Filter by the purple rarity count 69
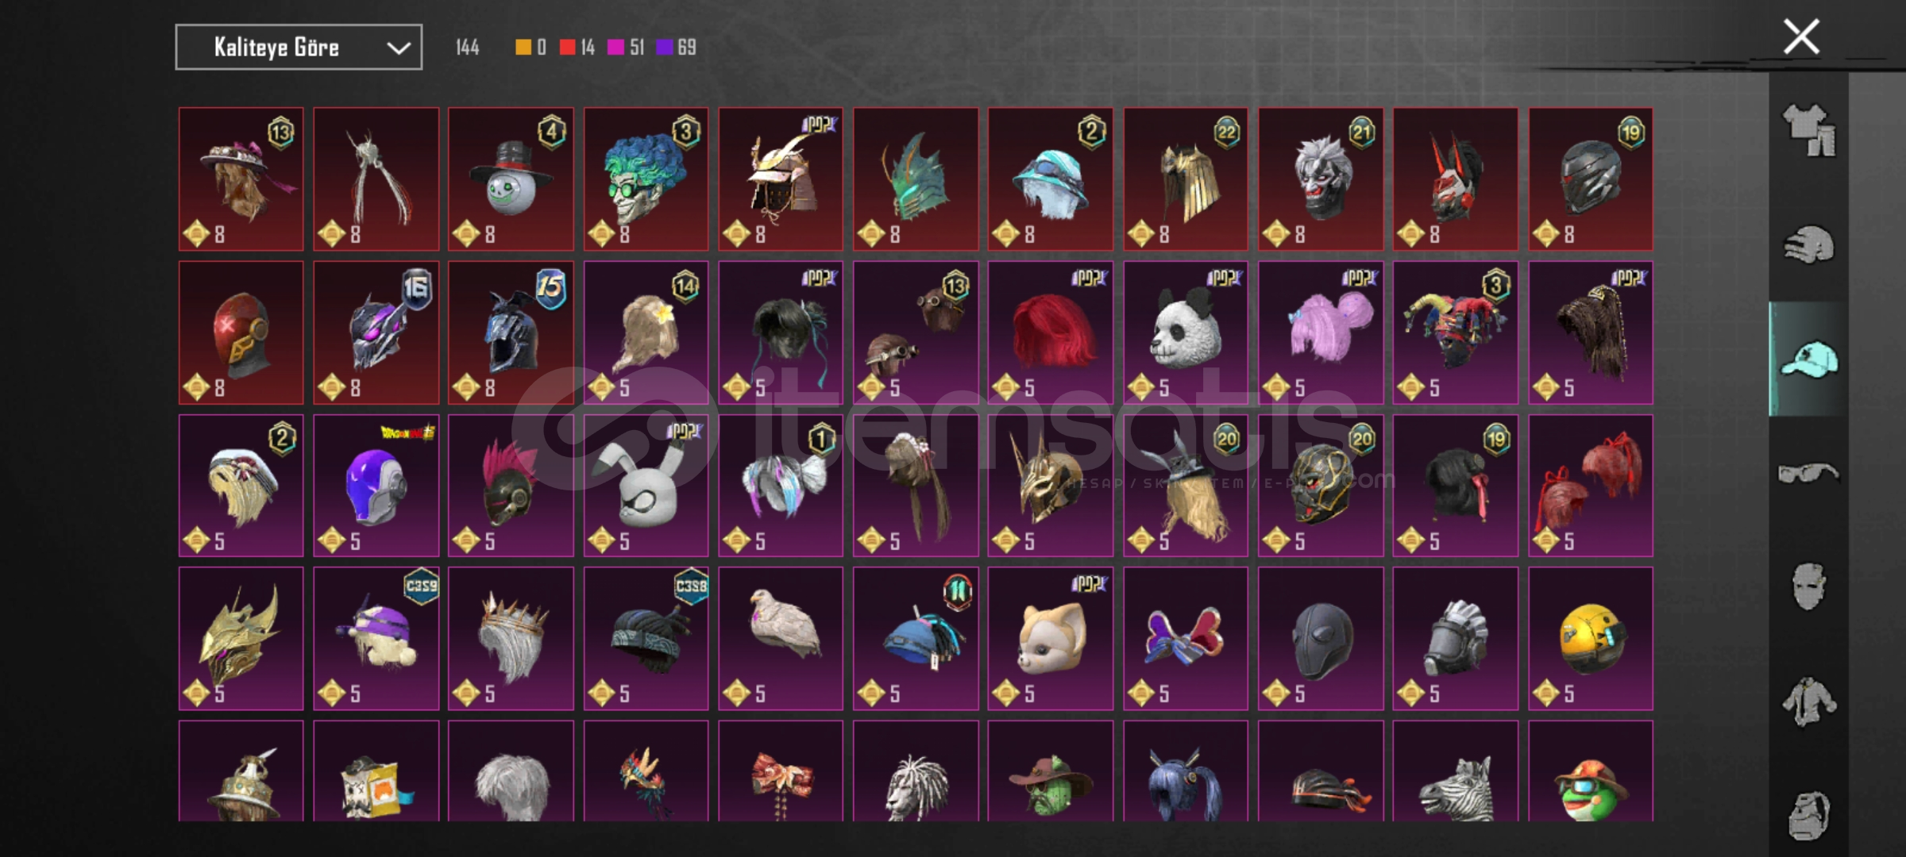 [686, 48]
